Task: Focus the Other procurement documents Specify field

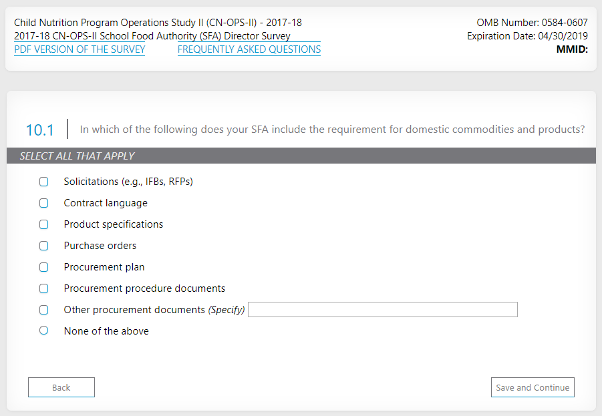Action: pyautogui.click(x=382, y=310)
